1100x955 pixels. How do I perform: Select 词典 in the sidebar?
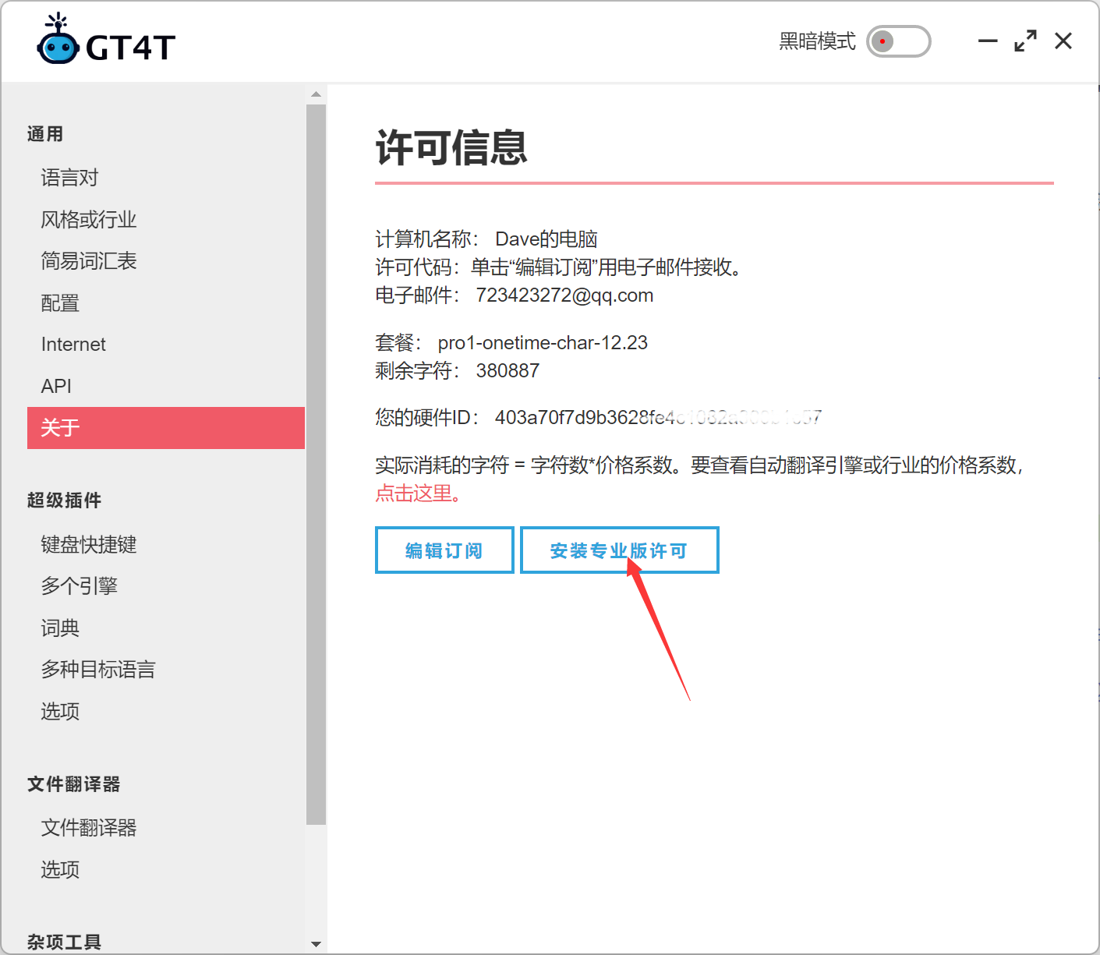coord(166,628)
